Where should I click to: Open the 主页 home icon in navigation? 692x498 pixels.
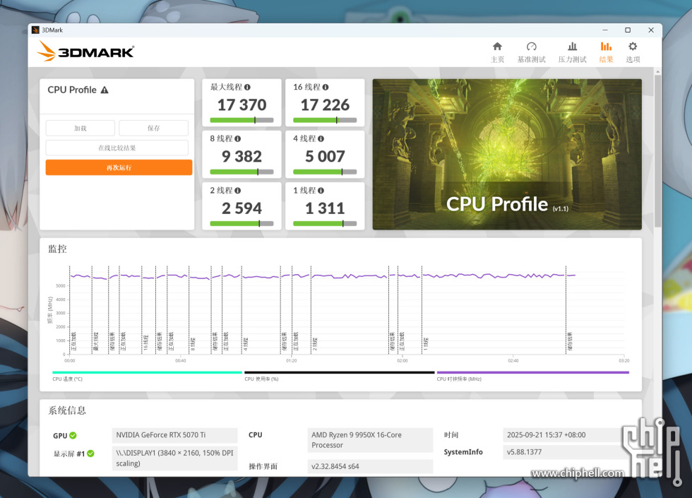[x=497, y=47]
